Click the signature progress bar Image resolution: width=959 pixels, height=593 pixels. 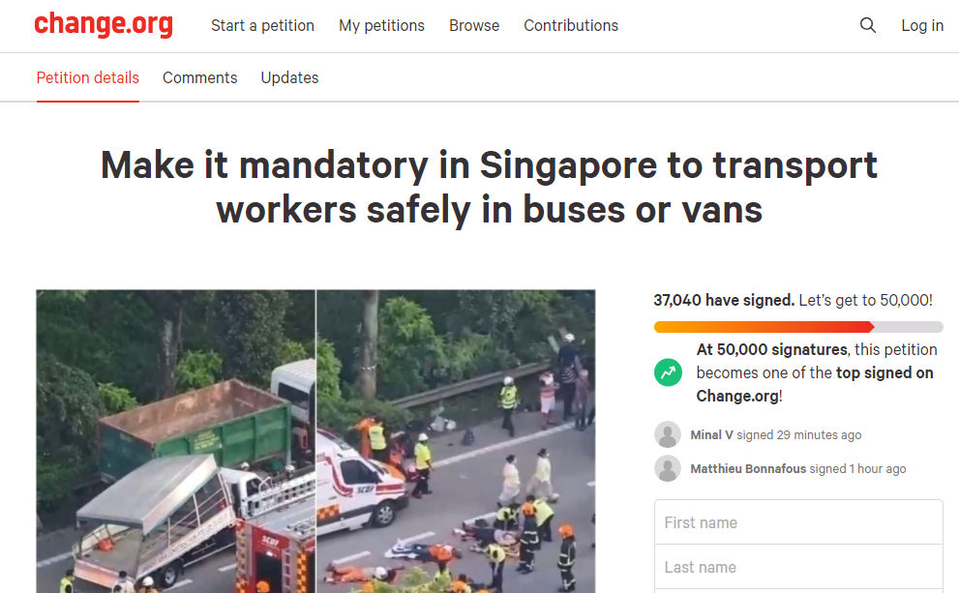798,327
